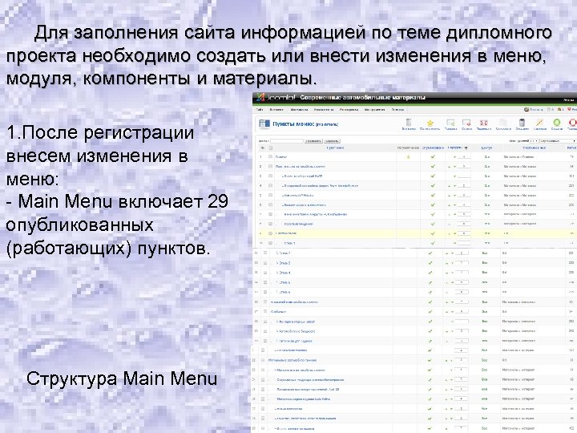Open the Макс. уровней dropdown
The image size is (577, 433).
534,141
